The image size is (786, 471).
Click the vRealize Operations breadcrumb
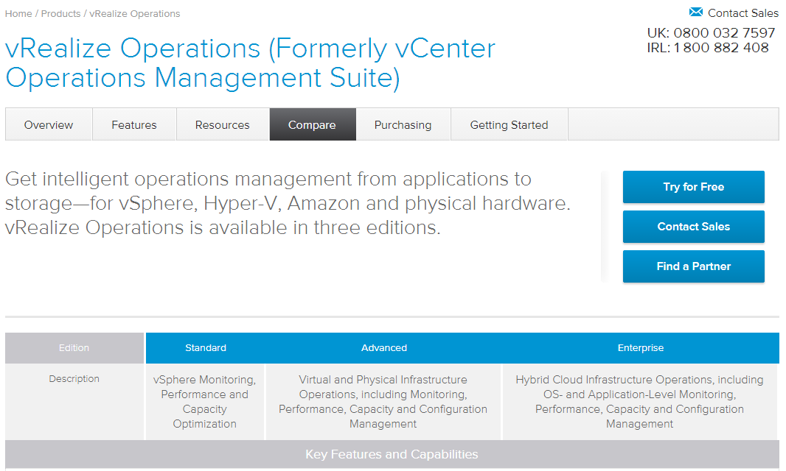[x=134, y=13]
